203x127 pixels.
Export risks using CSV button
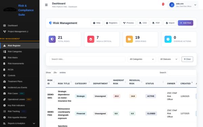point(143,23)
